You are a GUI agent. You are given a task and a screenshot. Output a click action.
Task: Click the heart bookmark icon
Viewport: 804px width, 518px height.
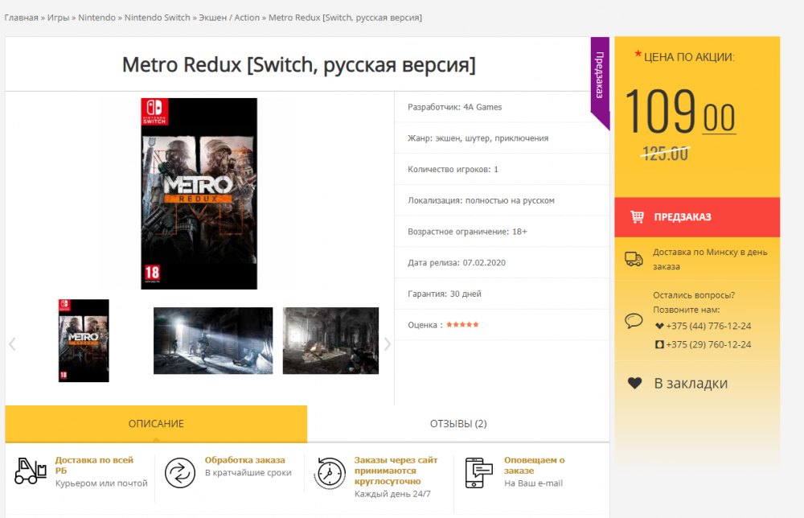pyautogui.click(x=634, y=384)
